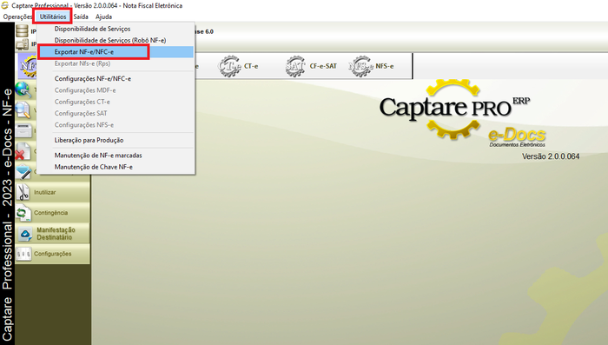Click the globe with key icon

[x=23, y=90]
